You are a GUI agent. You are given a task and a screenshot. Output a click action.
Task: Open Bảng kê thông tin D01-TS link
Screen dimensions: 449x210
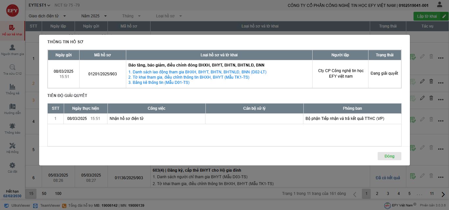pos(159,83)
